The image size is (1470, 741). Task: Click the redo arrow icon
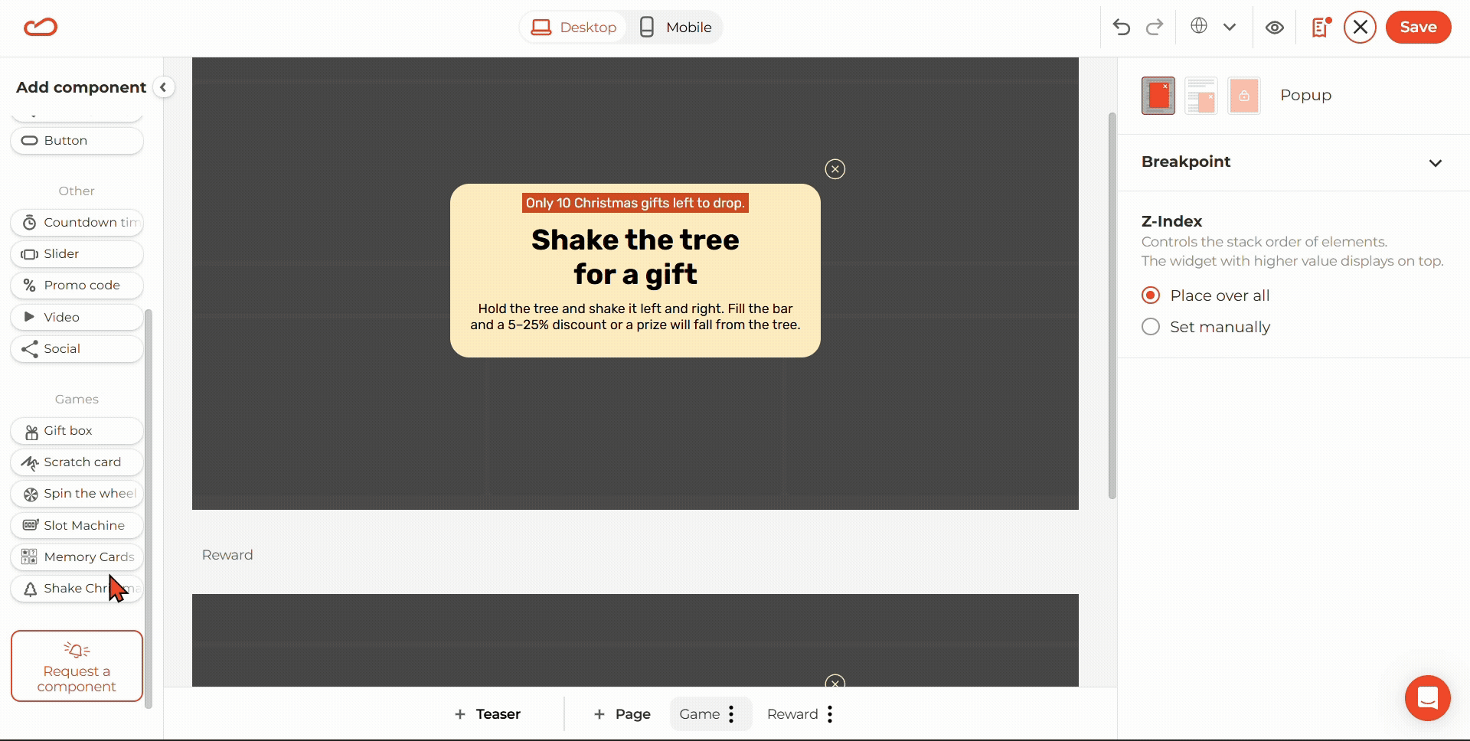(1155, 28)
